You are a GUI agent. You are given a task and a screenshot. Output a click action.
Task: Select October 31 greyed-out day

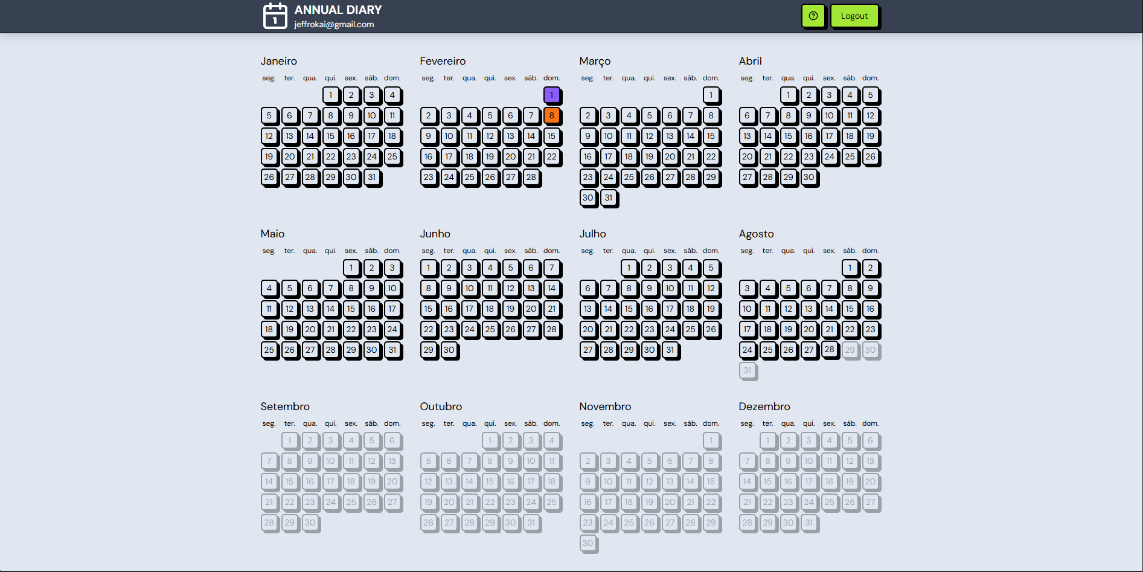click(531, 522)
